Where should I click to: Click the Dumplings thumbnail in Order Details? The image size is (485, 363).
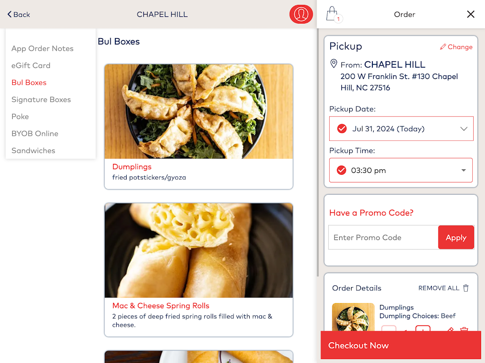tap(353, 318)
